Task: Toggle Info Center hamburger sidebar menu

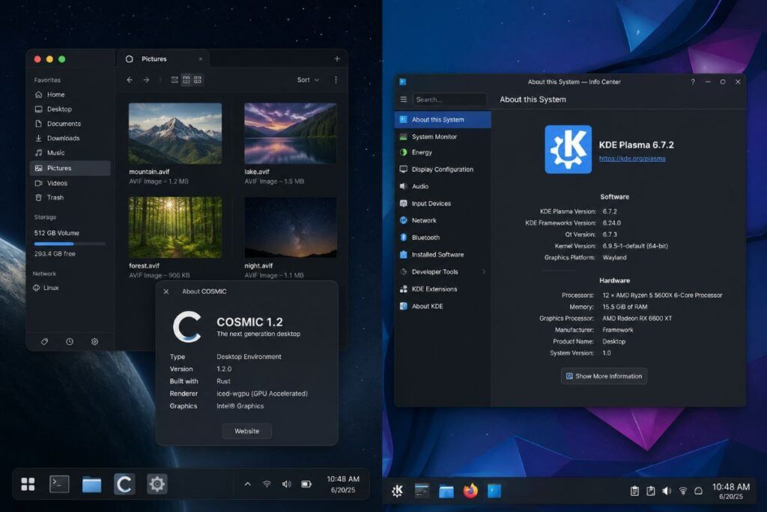Action: tap(404, 100)
